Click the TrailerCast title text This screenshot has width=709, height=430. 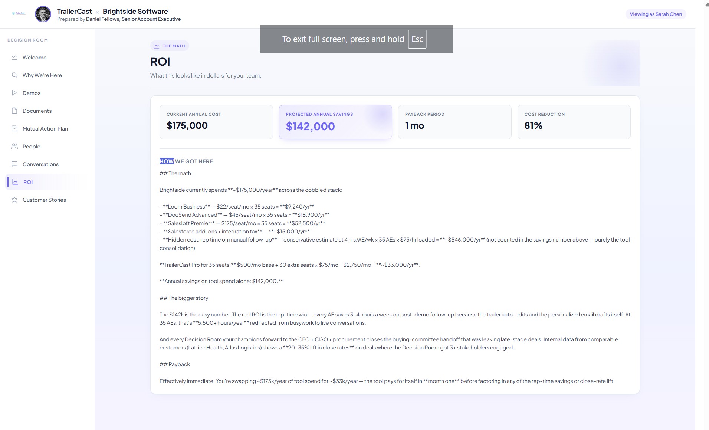pos(74,12)
